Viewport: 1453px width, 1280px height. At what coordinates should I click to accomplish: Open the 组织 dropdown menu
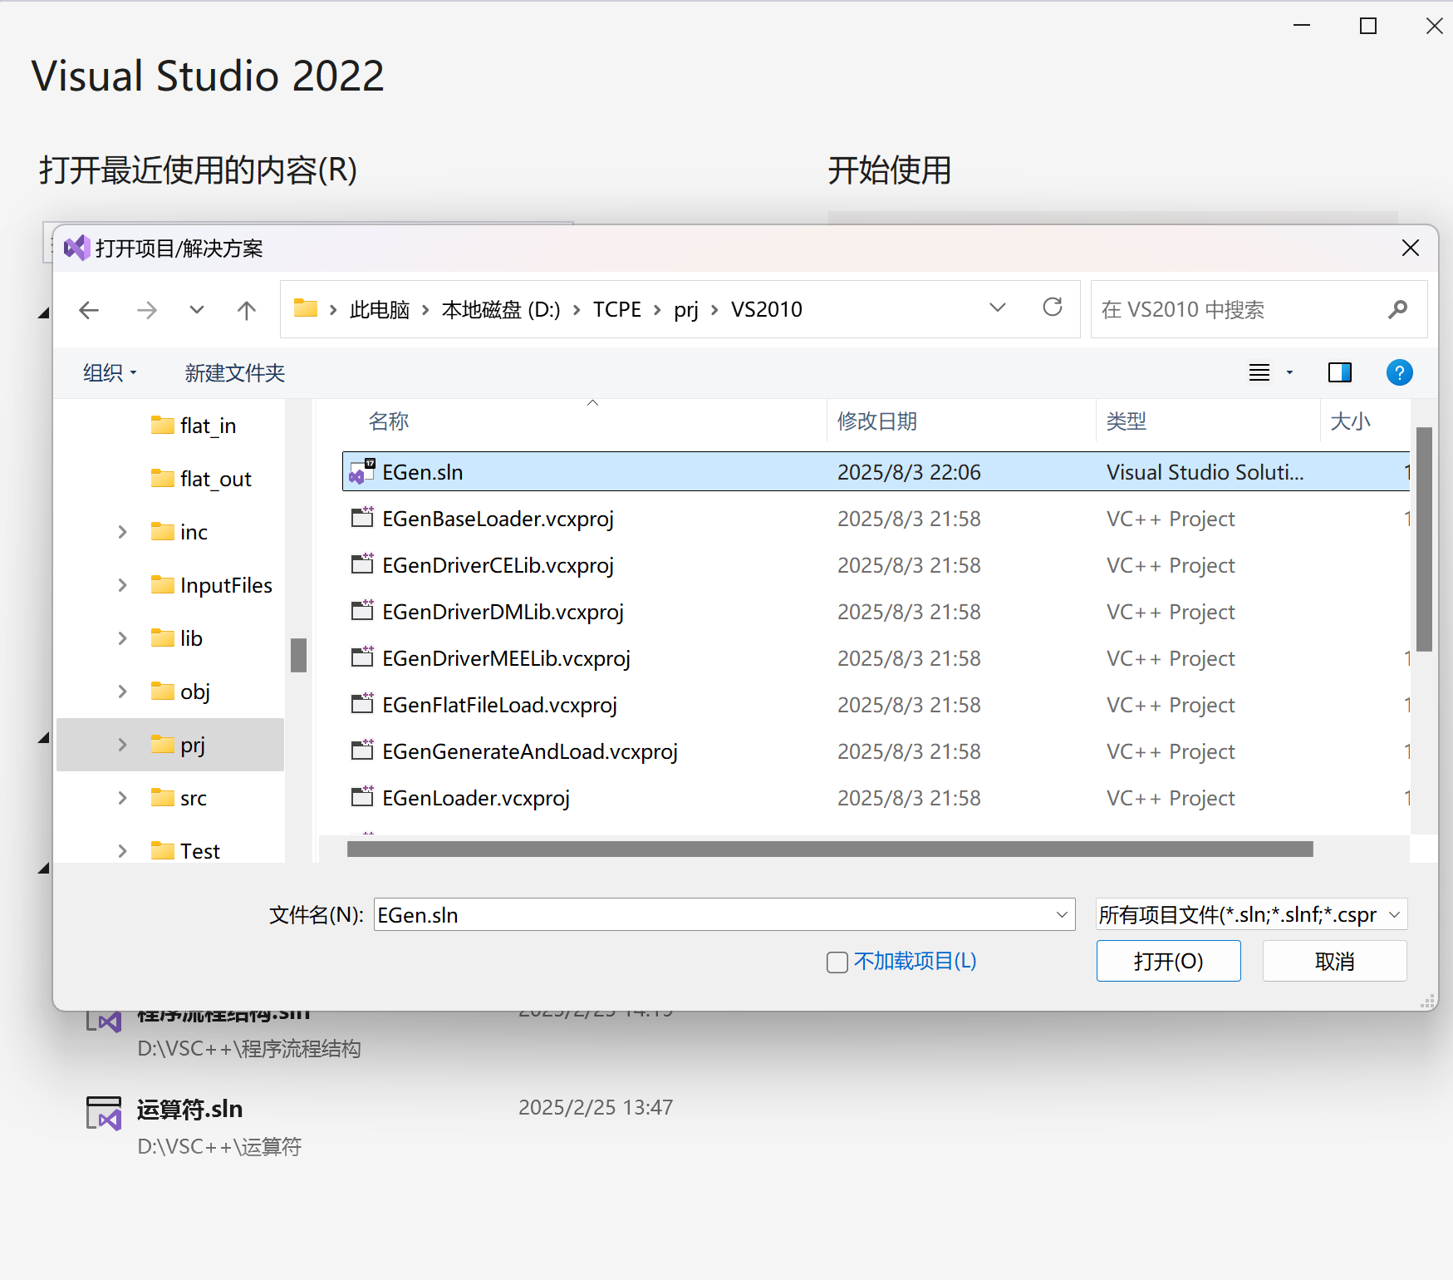coord(109,372)
